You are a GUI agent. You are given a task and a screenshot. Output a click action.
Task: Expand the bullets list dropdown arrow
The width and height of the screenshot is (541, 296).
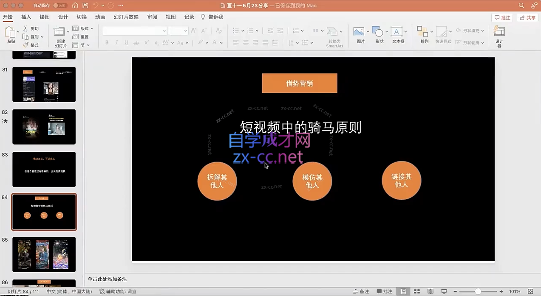click(243, 31)
